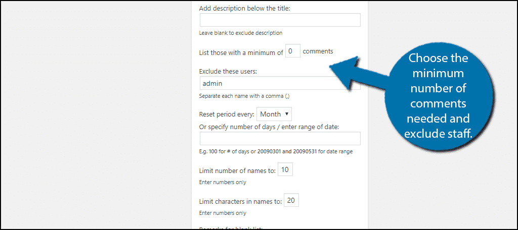Click the Exclude these users field containing admin
The height and width of the screenshot is (230, 518).
pos(263,83)
